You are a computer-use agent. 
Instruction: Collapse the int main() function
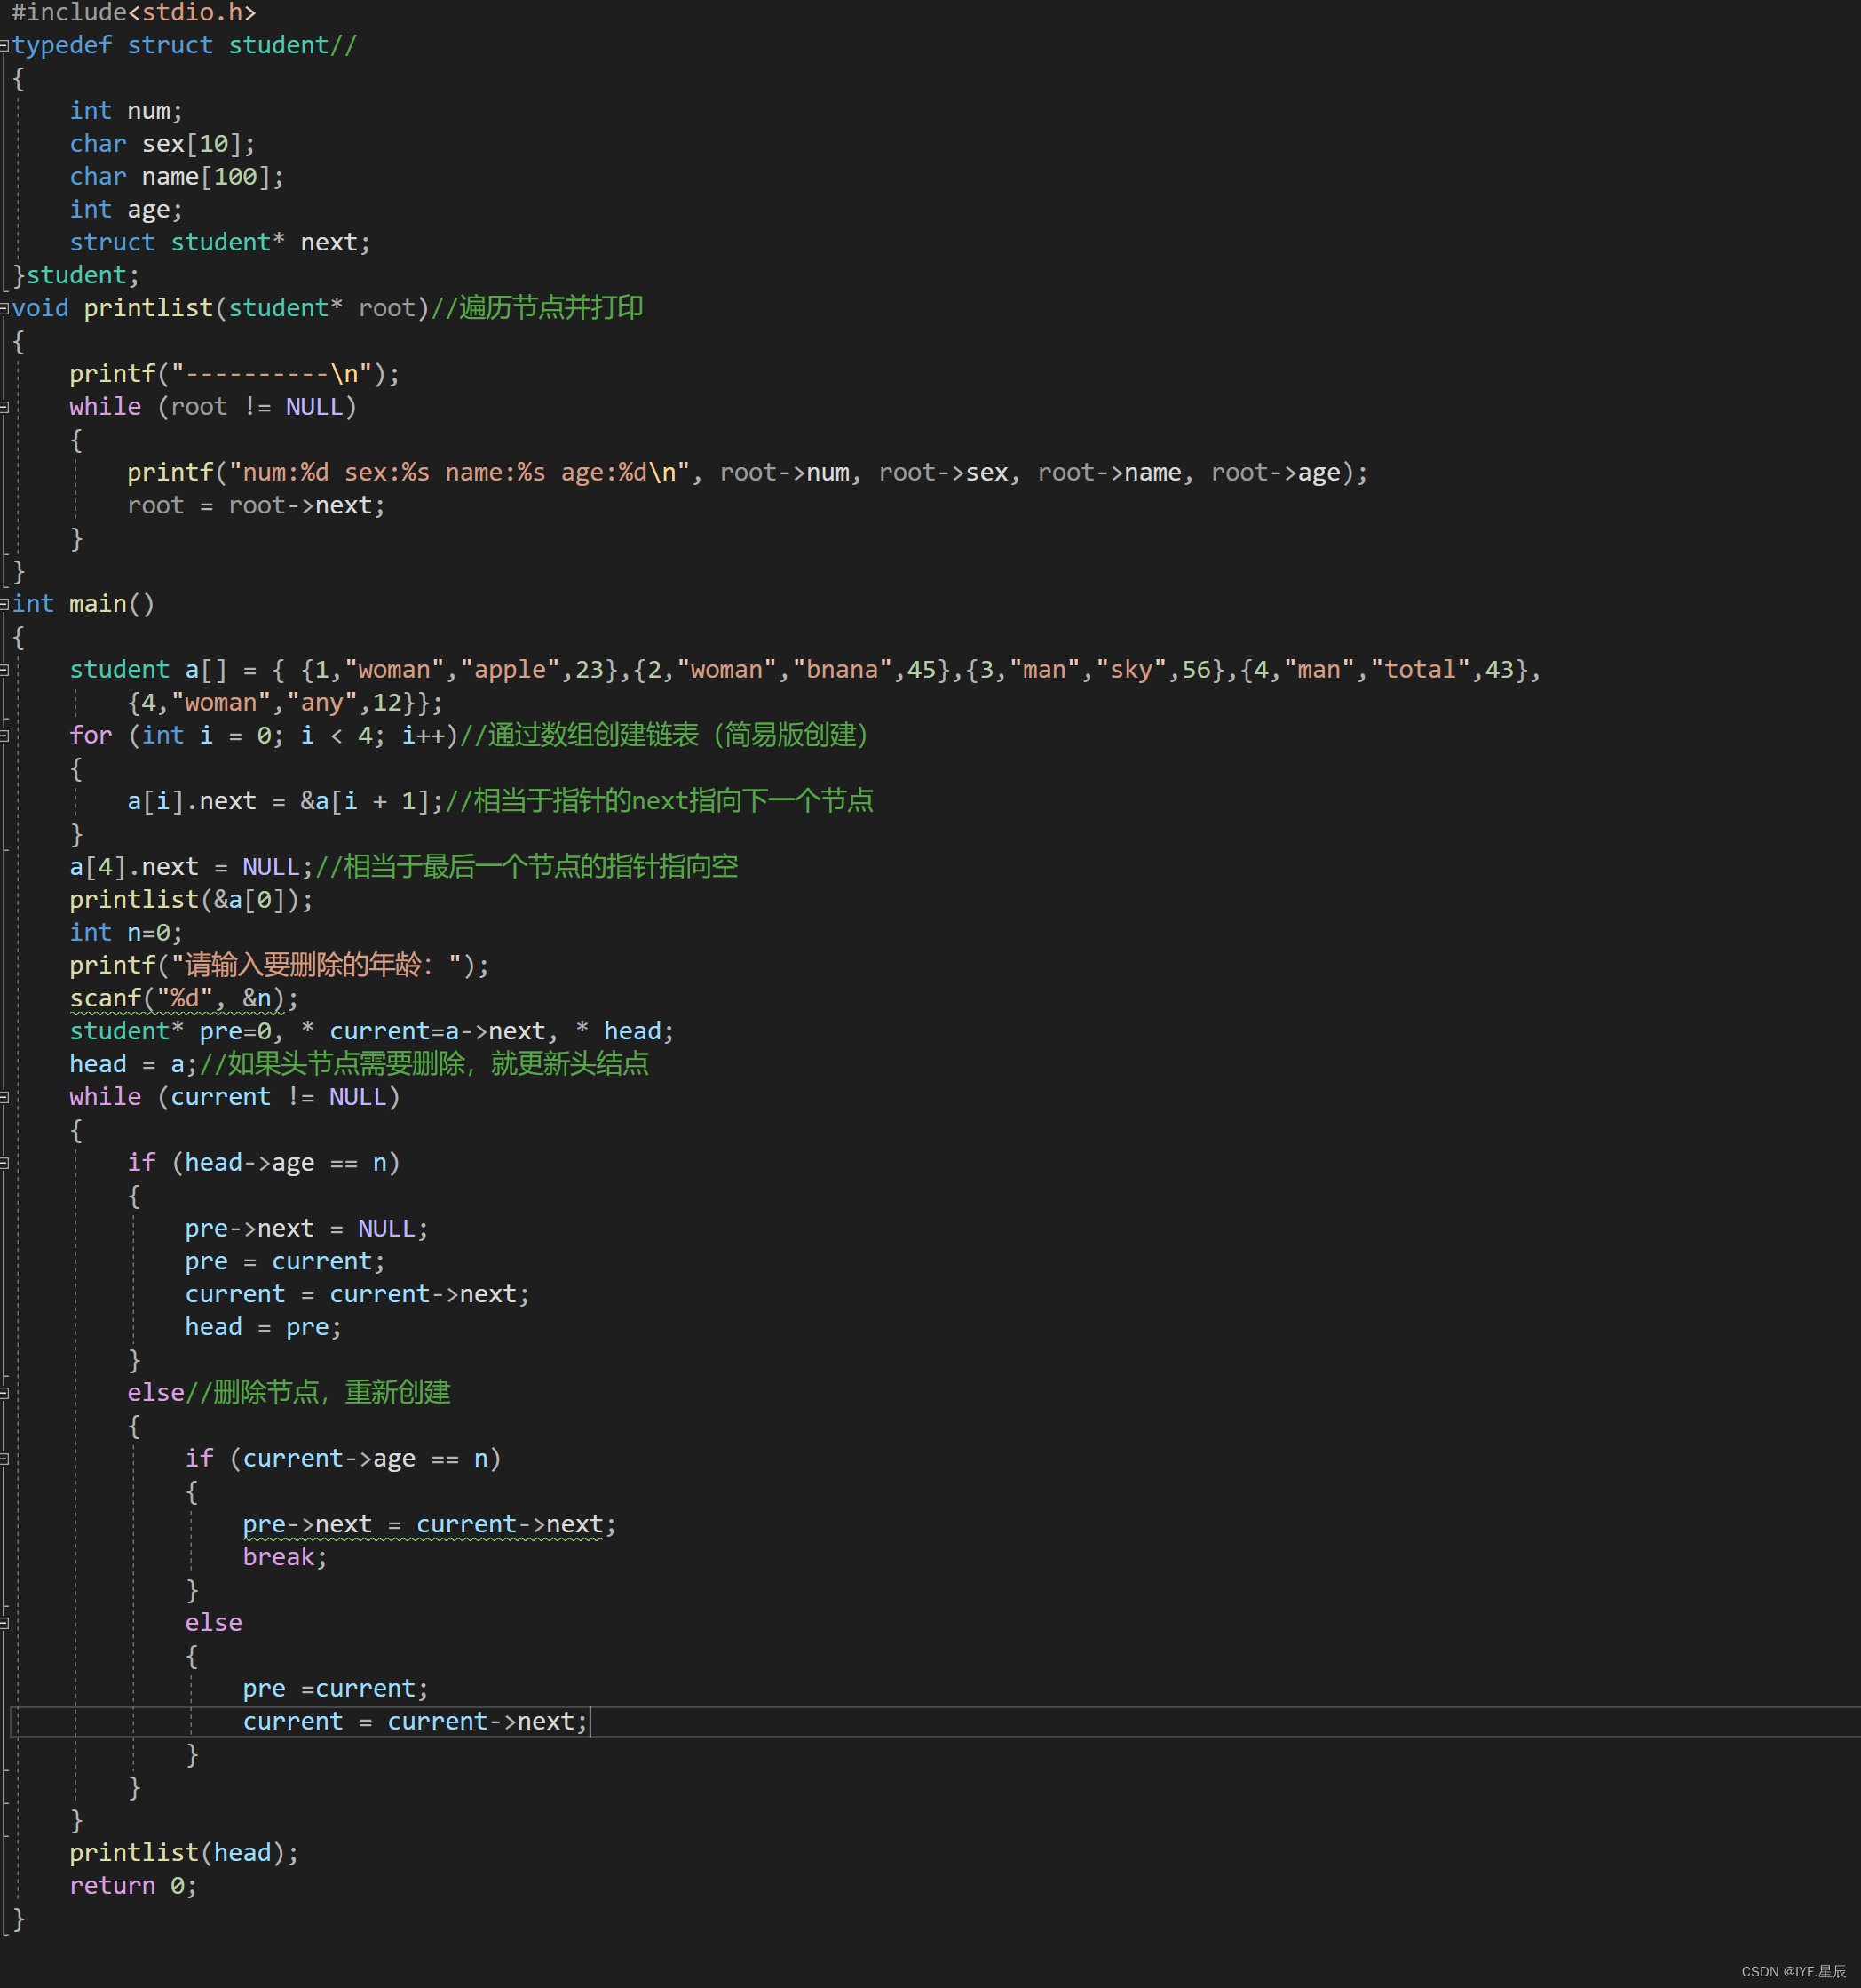click(5, 605)
